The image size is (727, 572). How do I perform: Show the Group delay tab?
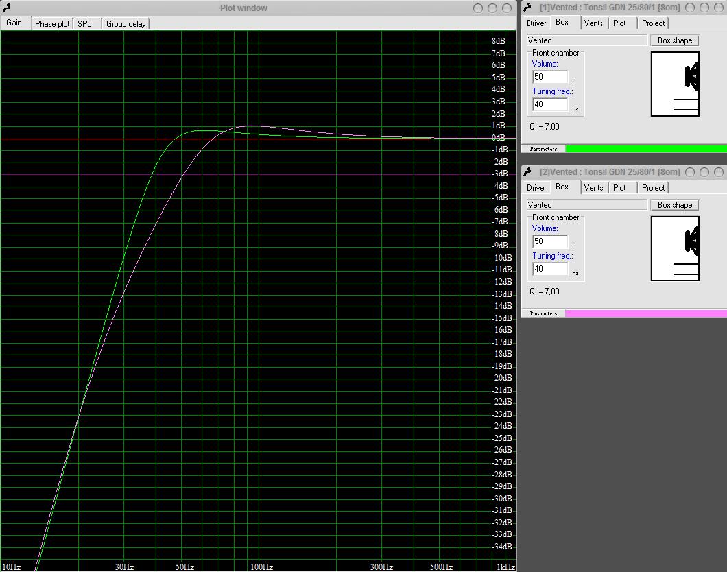pos(126,24)
